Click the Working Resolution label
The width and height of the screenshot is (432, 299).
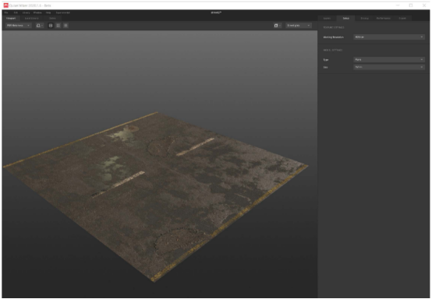334,37
